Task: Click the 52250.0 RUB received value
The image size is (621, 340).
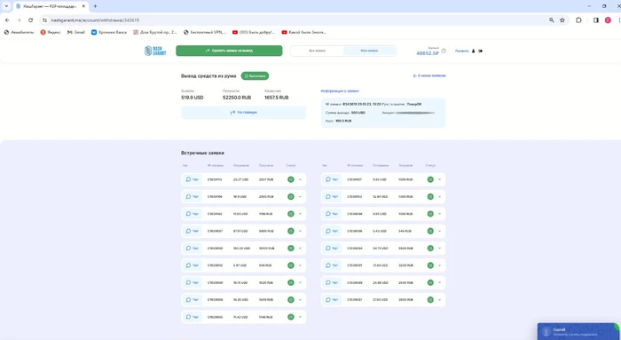Action: pyautogui.click(x=237, y=98)
